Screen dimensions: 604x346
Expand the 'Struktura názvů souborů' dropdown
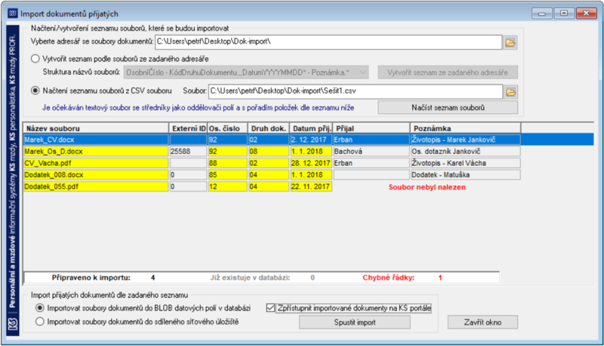tap(362, 72)
